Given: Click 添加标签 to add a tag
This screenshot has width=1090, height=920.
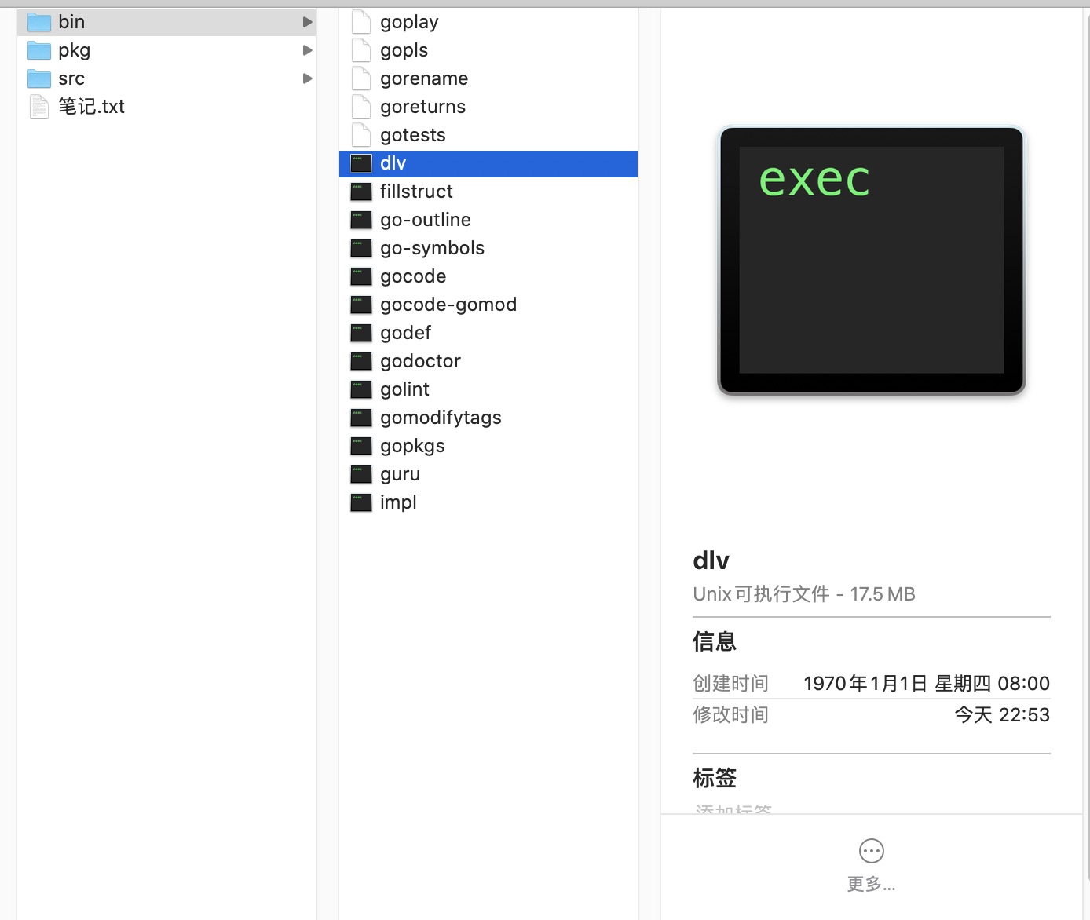Looking at the screenshot, I should coord(732,810).
